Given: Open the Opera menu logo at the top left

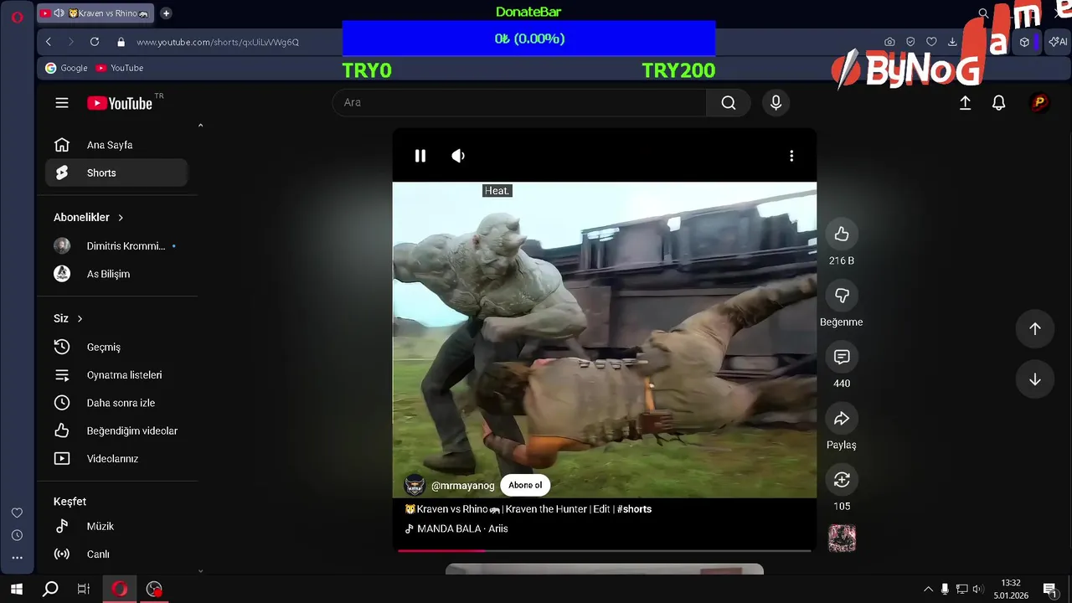Looking at the screenshot, I should [x=17, y=17].
